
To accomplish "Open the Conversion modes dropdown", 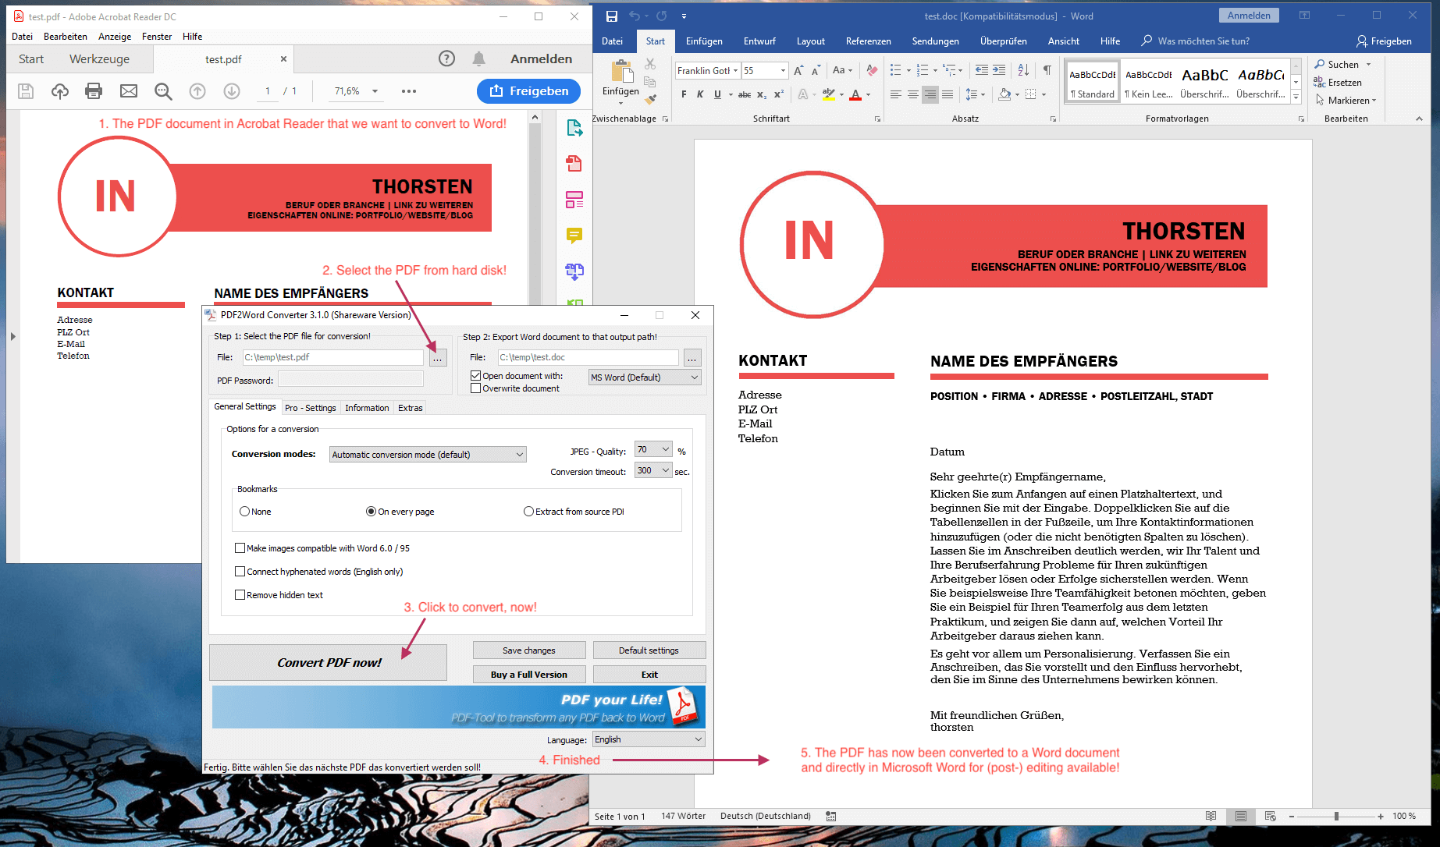I will click(428, 455).
